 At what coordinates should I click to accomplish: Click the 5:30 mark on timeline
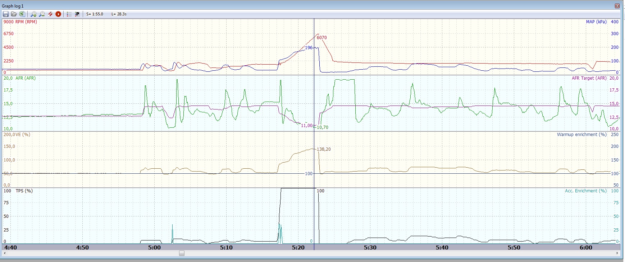pyautogui.click(x=370, y=247)
